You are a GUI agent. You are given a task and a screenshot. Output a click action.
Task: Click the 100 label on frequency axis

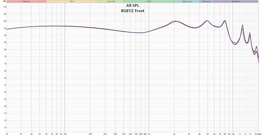(65, 134)
